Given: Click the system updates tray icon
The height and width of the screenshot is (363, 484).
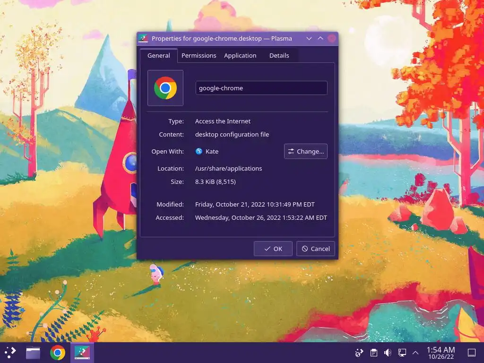Looking at the screenshot, I should tap(359, 353).
